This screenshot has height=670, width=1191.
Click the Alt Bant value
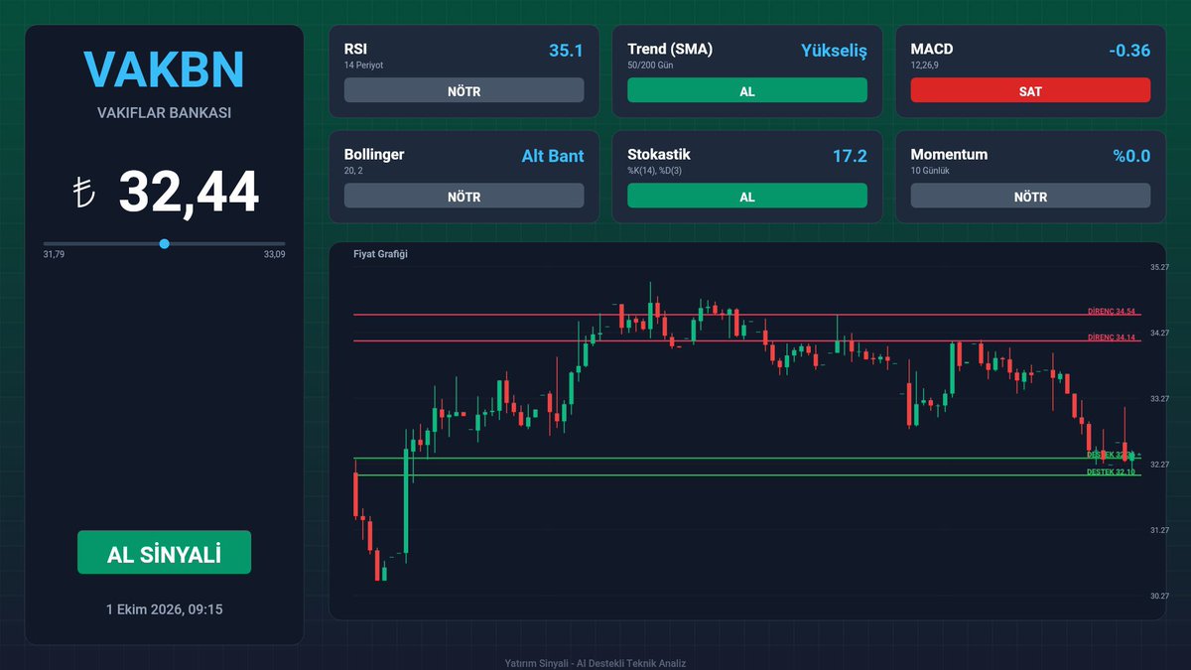click(x=553, y=156)
